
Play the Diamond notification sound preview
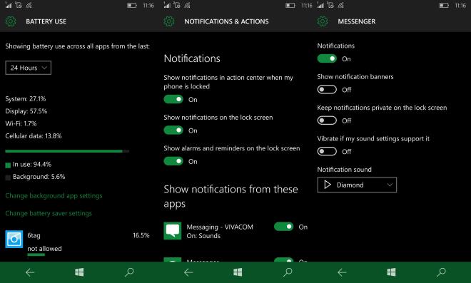coord(328,185)
